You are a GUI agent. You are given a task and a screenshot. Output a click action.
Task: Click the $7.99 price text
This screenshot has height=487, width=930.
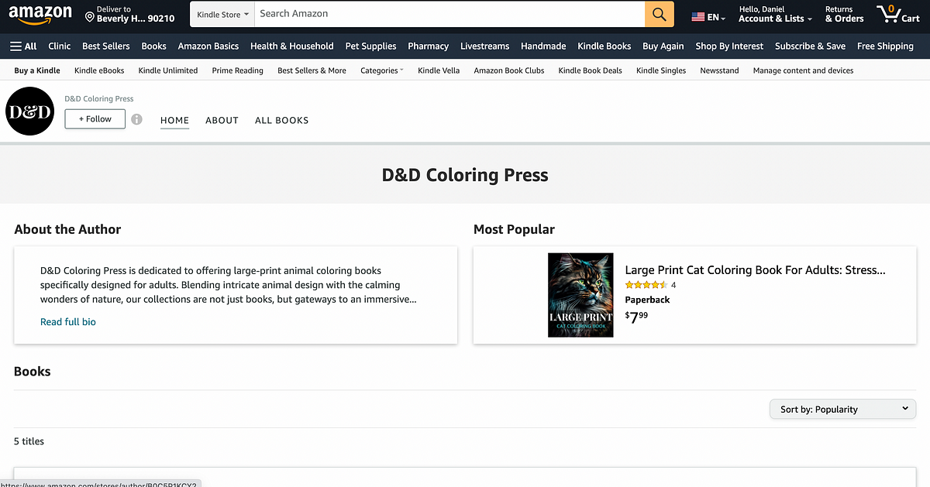point(636,317)
